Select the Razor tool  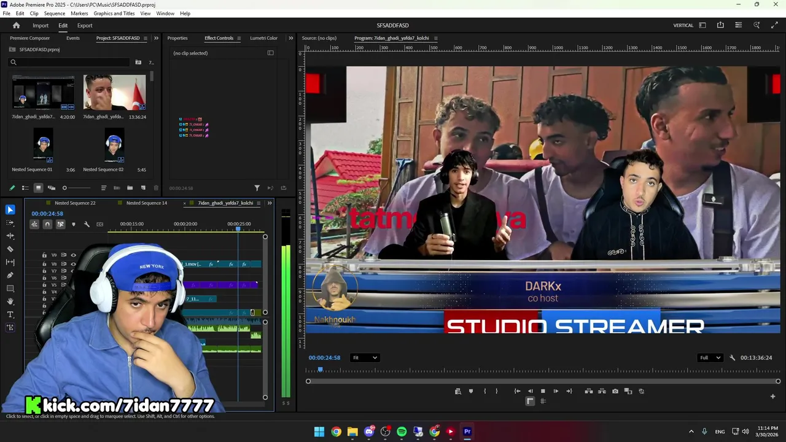[10, 249]
